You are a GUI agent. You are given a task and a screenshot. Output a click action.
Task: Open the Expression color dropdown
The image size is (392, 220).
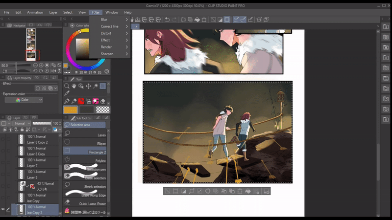point(24,100)
